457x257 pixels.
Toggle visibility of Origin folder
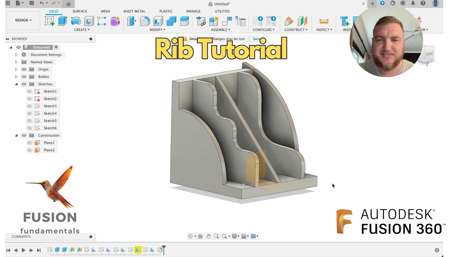[24, 69]
